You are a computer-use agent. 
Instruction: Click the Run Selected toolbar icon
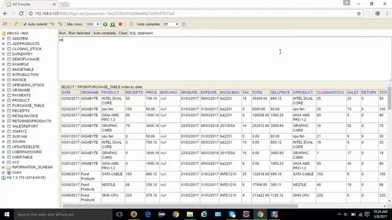(113, 24)
